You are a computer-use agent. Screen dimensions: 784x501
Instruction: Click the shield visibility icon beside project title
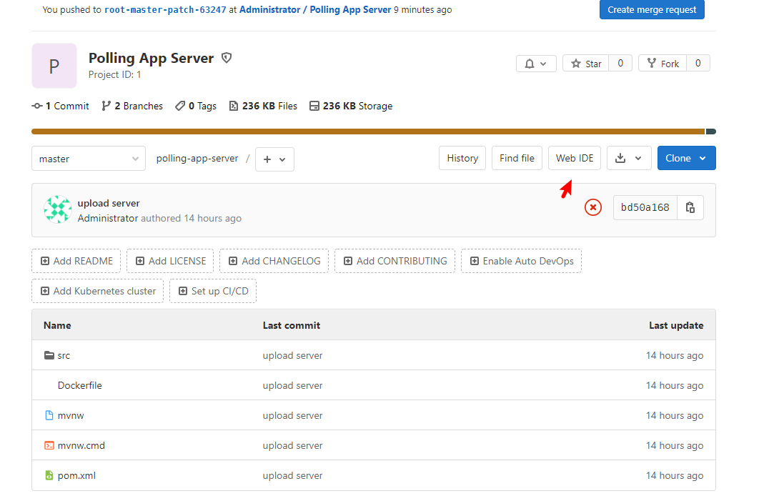(227, 58)
